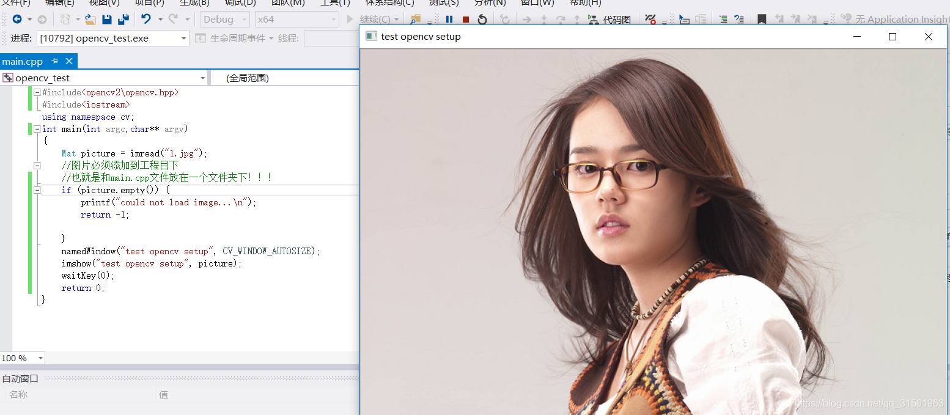Click the line namedWindow("test opencv setup", CV_WINDOW_AUTOSIZE)
Viewport: 950px width, 415px height.
191,251
